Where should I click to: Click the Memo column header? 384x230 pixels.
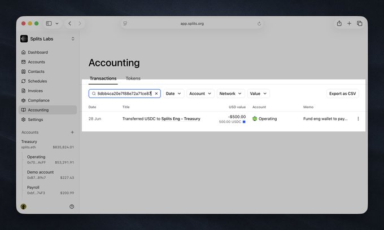click(x=308, y=107)
